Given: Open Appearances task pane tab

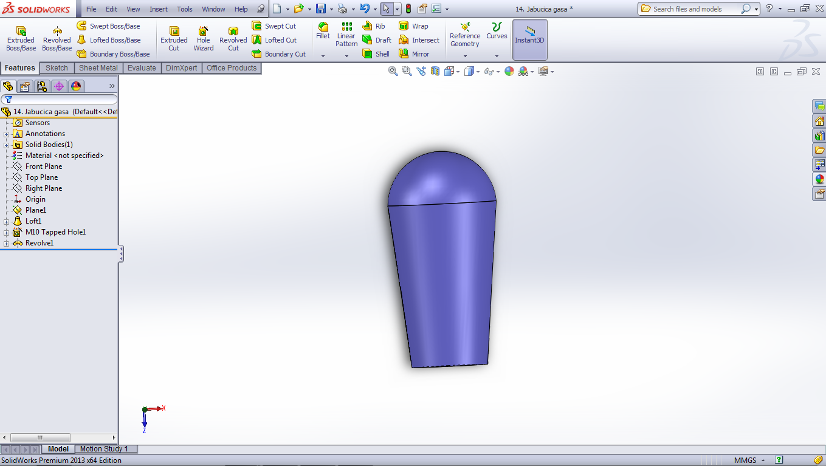Looking at the screenshot, I should tap(819, 179).
